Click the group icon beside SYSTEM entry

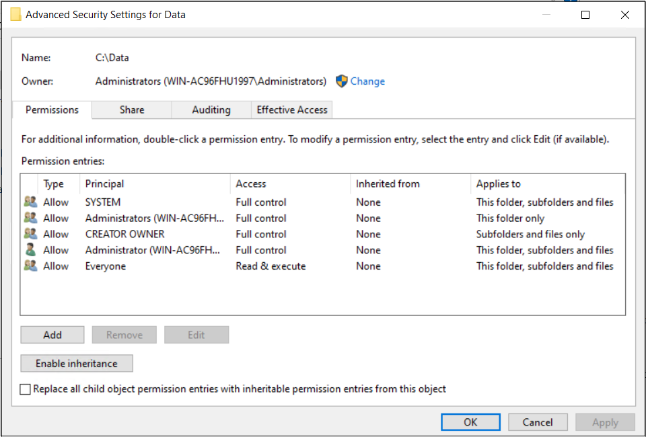[x=30, y=202]
